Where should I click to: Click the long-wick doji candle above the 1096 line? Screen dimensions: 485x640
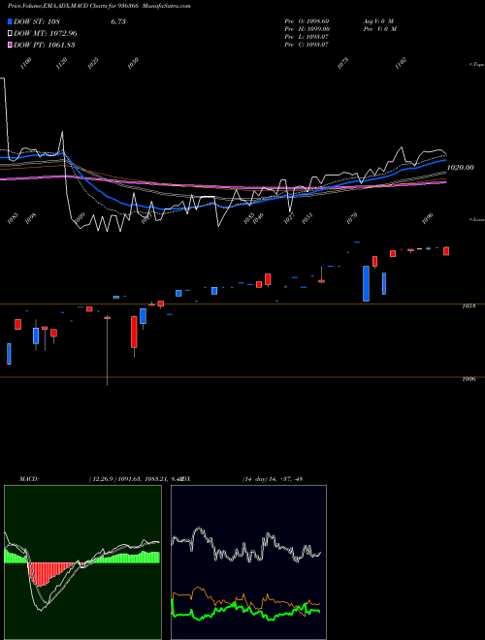(x=107, y=351)
